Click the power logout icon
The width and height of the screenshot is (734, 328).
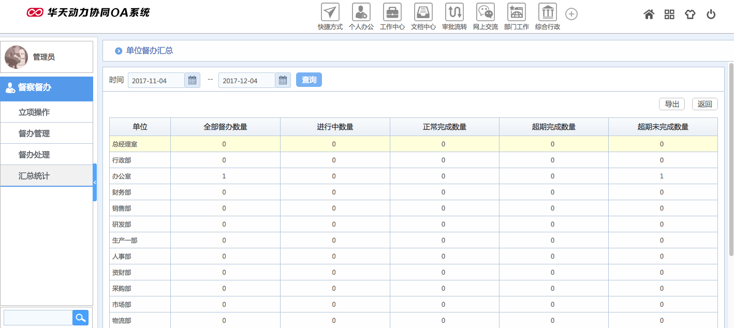pos(711,14)
